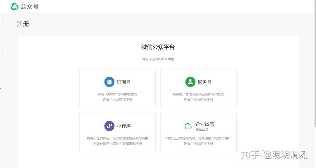Select the blue 订阅号 icon

click(109, 82)
